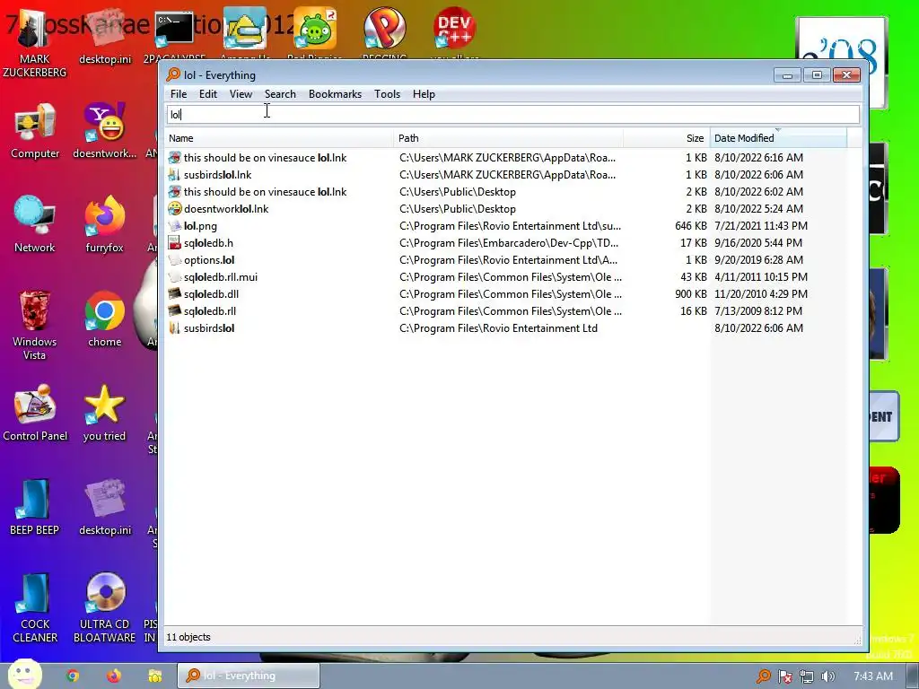Select the susbirdslol.lnk shortcut icon
919x689 pixels.
175,175
